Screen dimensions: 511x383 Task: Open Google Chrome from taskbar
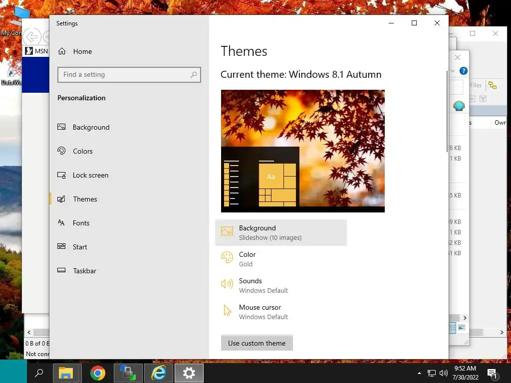pyautogui.click(x=97, y=373)
